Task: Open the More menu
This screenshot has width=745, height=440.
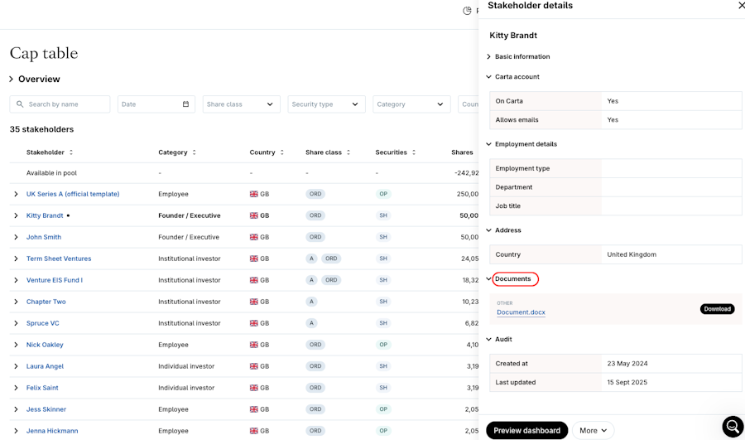Action: click(x=593, y=430)
